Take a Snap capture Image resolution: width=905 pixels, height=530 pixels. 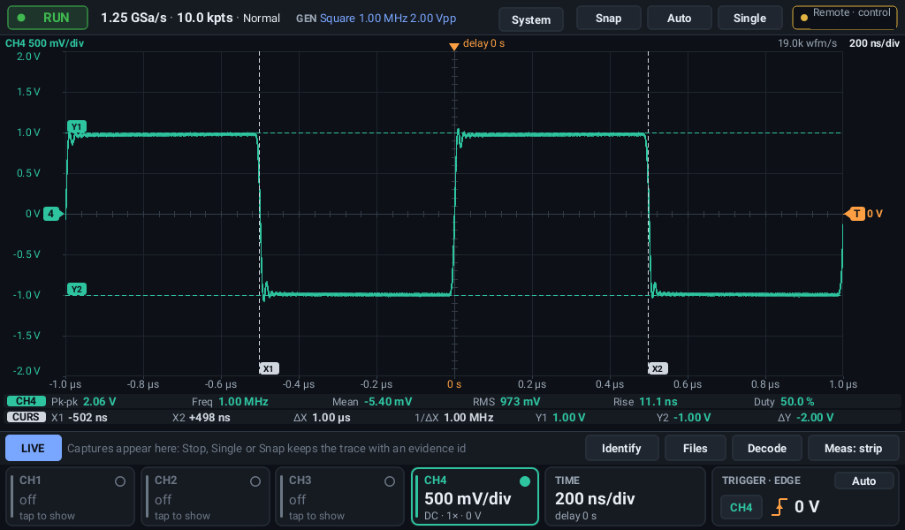point(608,18)
